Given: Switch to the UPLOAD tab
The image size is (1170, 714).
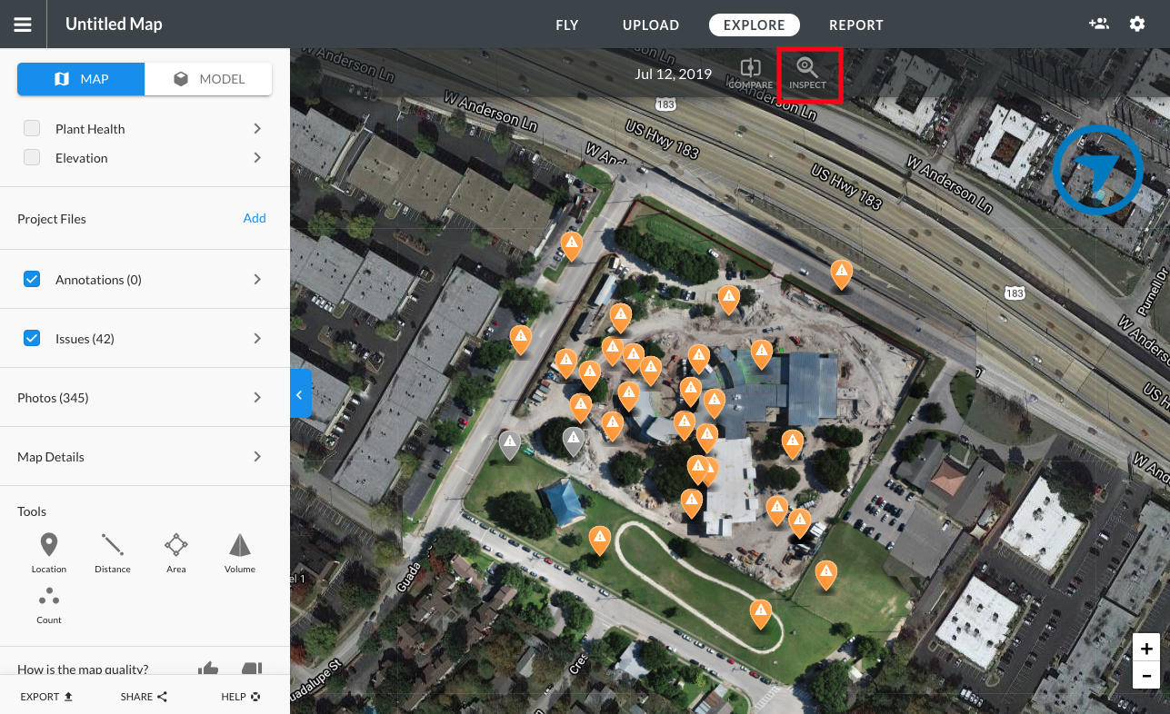Looking at the screenshot, I should (x=651, y=25).
